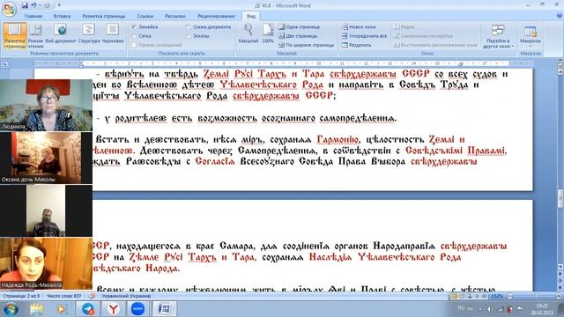Set zoom to 100% button
Viewport: 564px width, 317px height.
click(x=268, y=33)
